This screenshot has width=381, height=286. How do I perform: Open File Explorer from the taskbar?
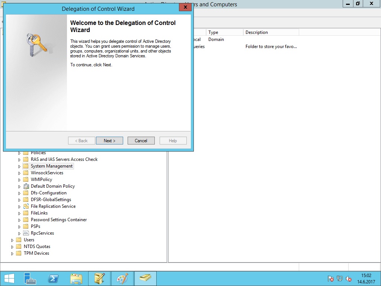coord(76,279)
